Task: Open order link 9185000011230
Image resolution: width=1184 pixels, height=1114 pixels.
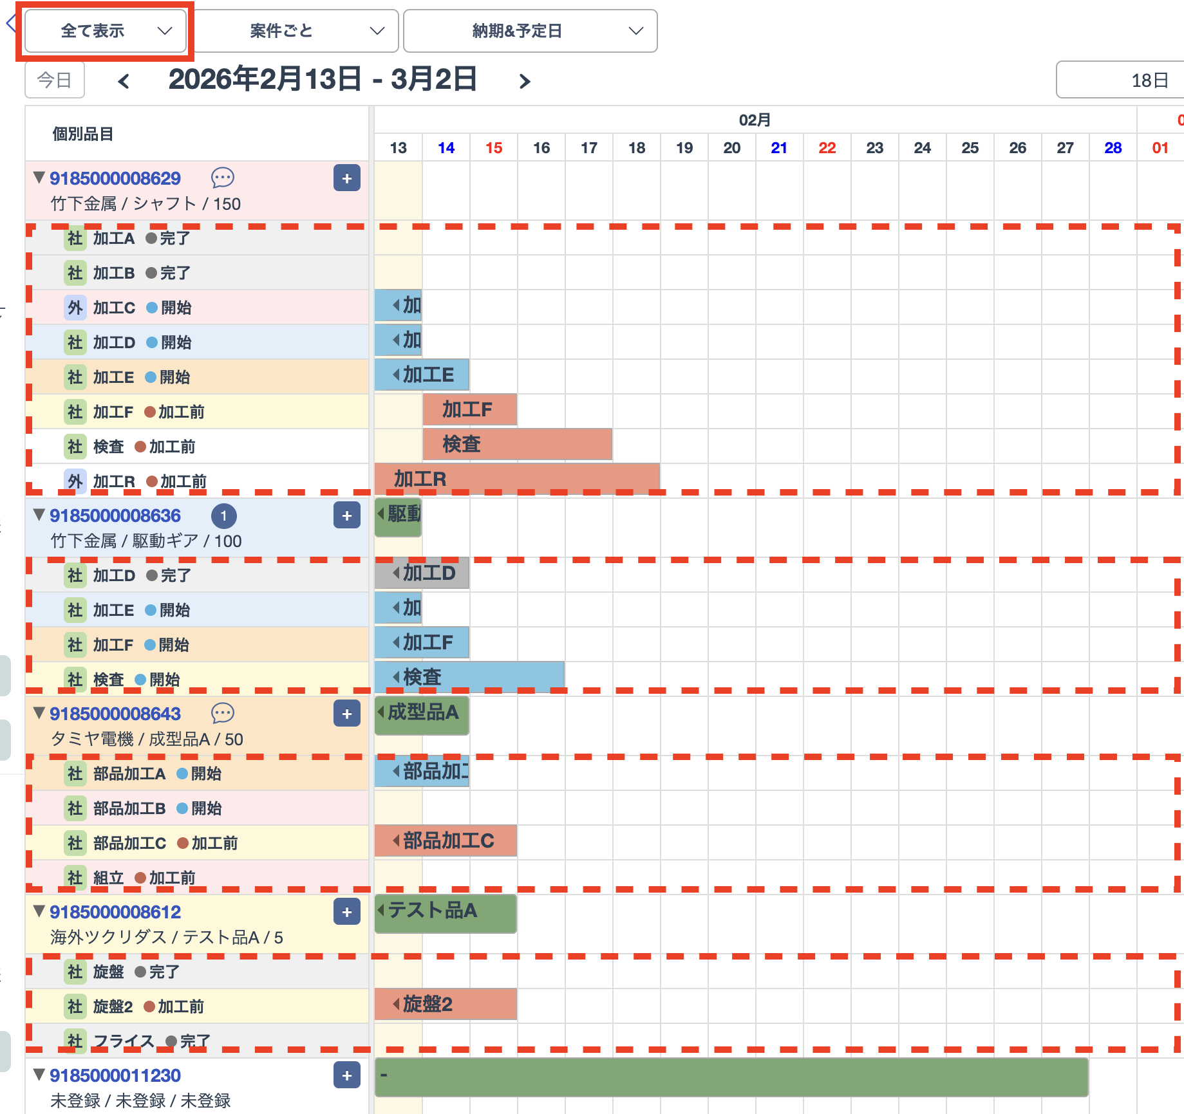Action: point(115,1075)
